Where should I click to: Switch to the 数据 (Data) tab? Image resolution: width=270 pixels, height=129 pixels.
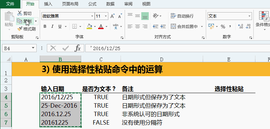click(x=110, y=4)
